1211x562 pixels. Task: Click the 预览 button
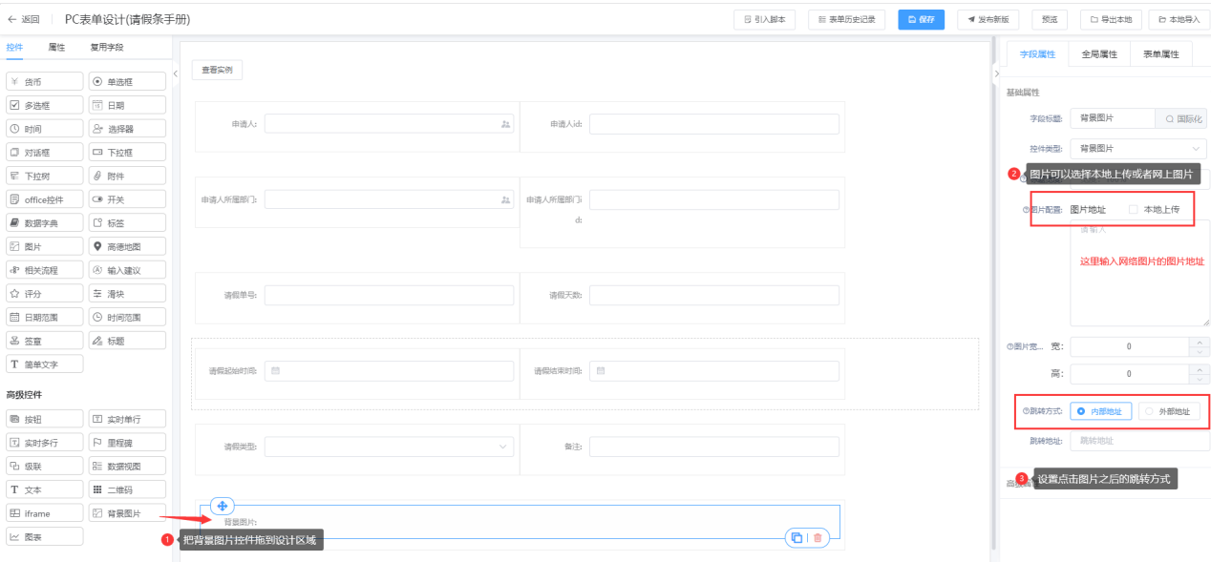tap(1050, 19)
